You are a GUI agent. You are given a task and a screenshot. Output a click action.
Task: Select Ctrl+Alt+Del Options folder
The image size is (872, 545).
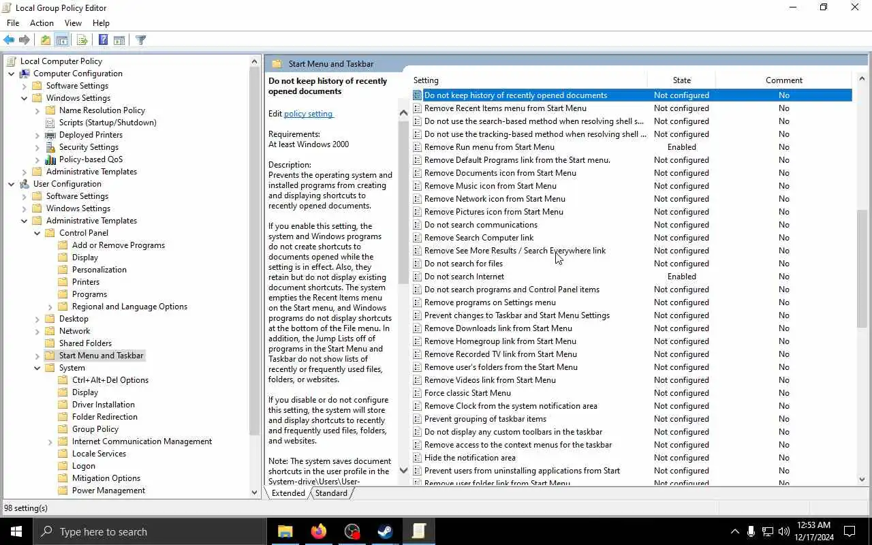coord(110,380)
